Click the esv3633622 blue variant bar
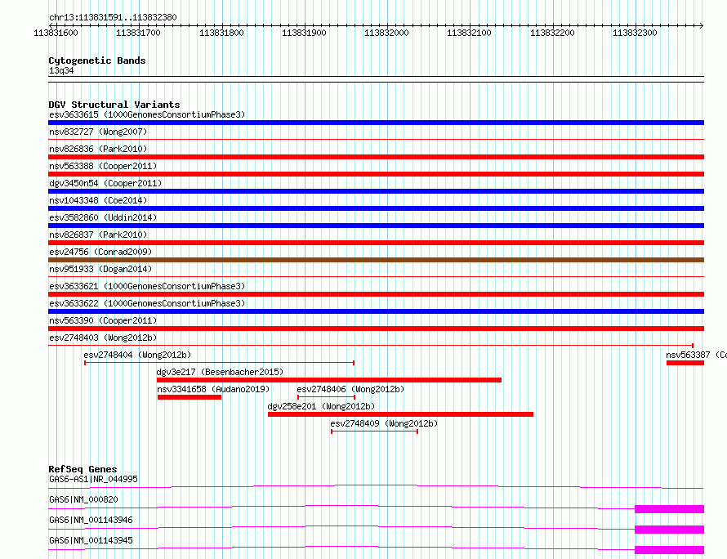Image resolution: width=727 pixels, height=559 pixels. (376, 311)
